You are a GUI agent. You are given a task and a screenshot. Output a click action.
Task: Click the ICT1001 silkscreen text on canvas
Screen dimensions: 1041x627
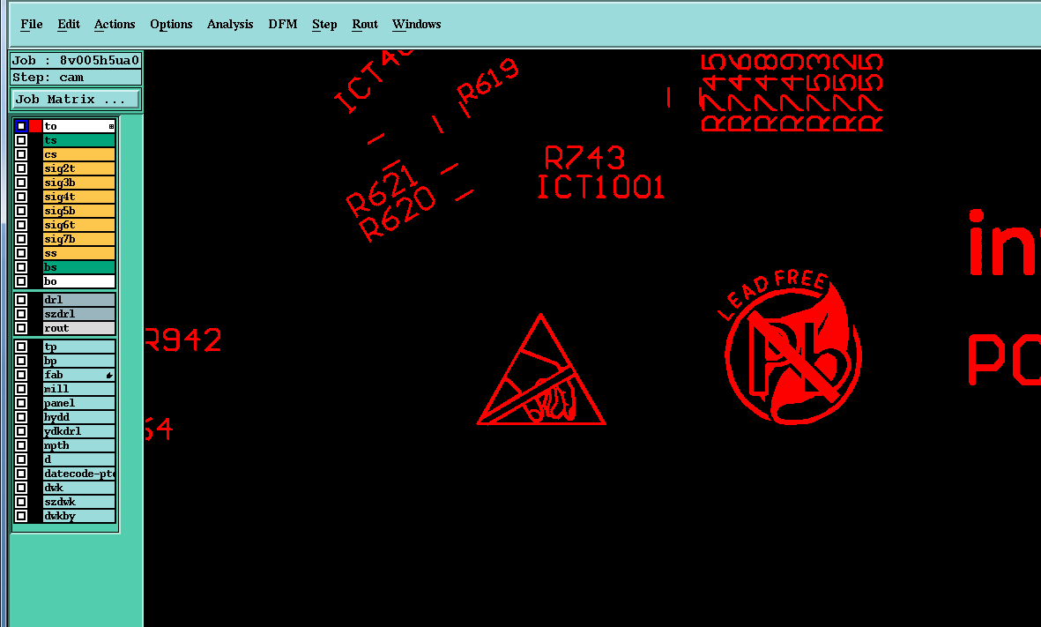[x=601, y=187]
